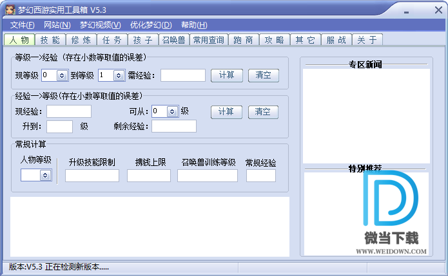Screen dimensions: 448x276
Task: Switch to the 修炼 tab
Action: [81, 40]
